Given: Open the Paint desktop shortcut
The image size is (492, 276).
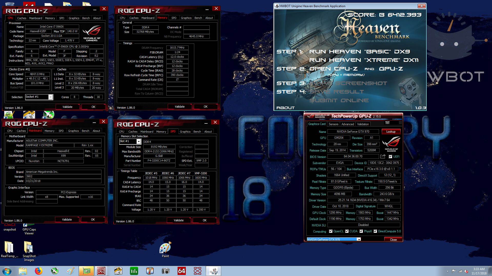Looking at the screenshot, I should [x=165, y=250].
